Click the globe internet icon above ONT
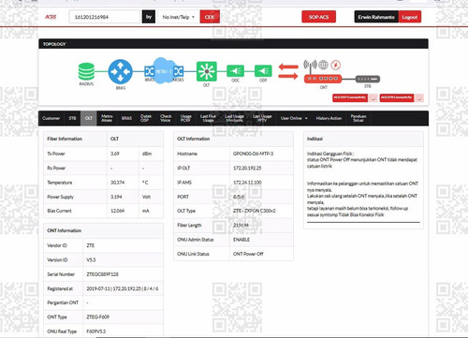This screenshot has width=468, height=338. click(323, 65)
